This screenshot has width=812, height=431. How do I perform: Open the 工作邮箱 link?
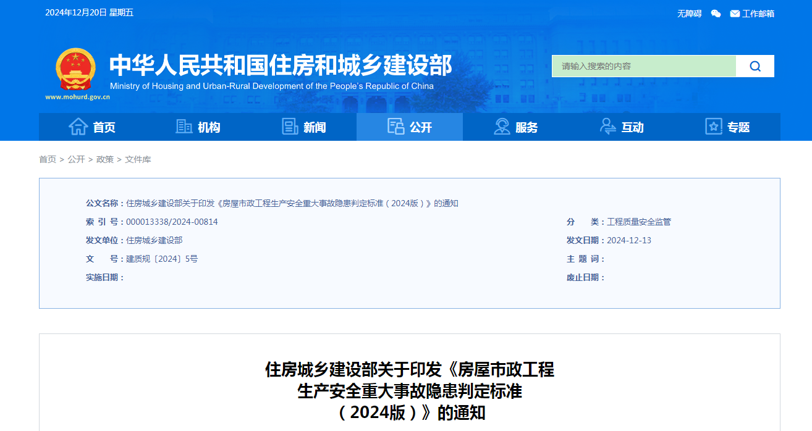pos(758,14)
